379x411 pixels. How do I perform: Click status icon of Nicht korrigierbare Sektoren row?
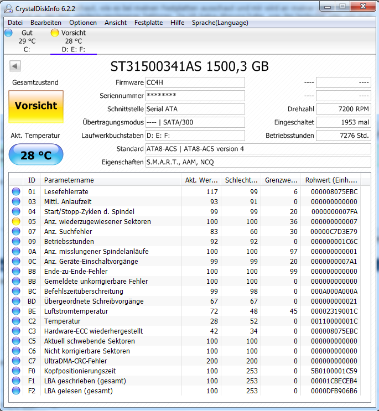coord(16,351)
